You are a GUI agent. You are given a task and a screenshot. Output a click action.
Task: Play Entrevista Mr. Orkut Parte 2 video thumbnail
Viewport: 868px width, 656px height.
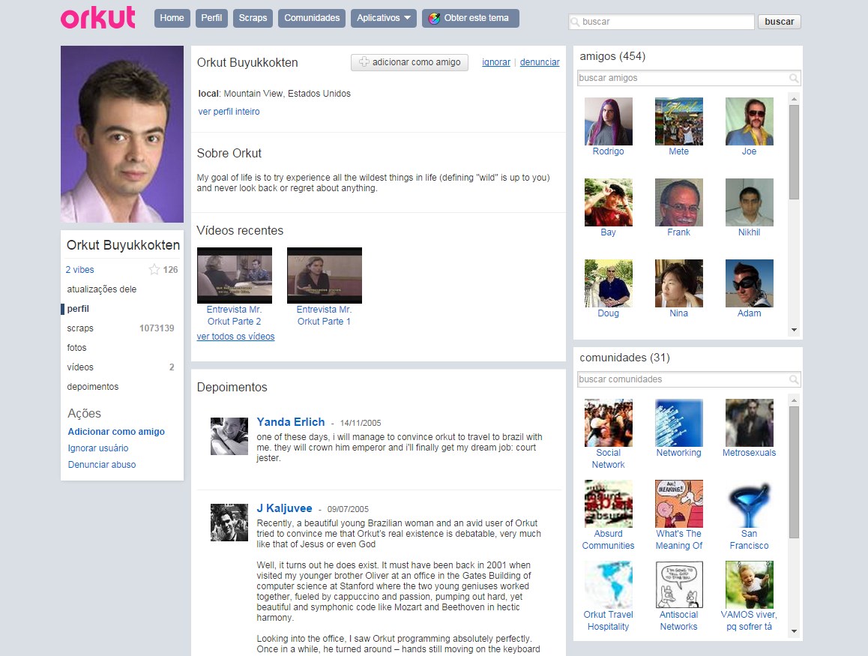235,275
